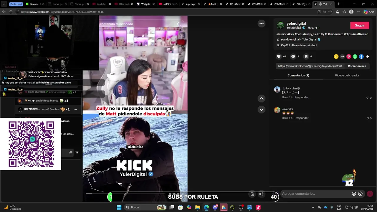Viewport: 377px width, 212px height.
Task: Open the #mattkeelan hashtag
Action: 361,34
